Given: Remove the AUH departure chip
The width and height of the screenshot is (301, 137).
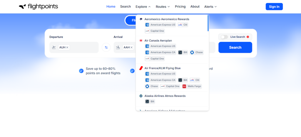Looking at the screenshot, I should pos(67,48).
